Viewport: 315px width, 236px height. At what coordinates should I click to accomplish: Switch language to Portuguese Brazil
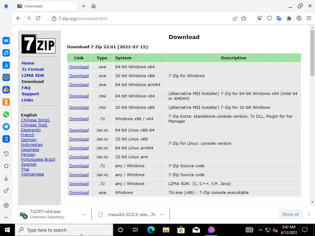[x=38, y=159]
